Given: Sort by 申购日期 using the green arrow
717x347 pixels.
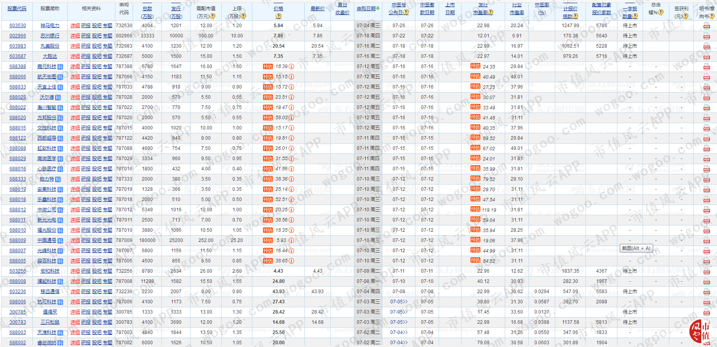Looking at the screenshot, I should (378, 8).
